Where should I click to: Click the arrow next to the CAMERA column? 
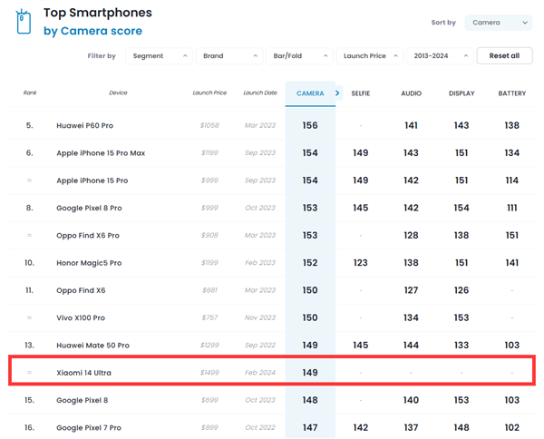(337, 93)
